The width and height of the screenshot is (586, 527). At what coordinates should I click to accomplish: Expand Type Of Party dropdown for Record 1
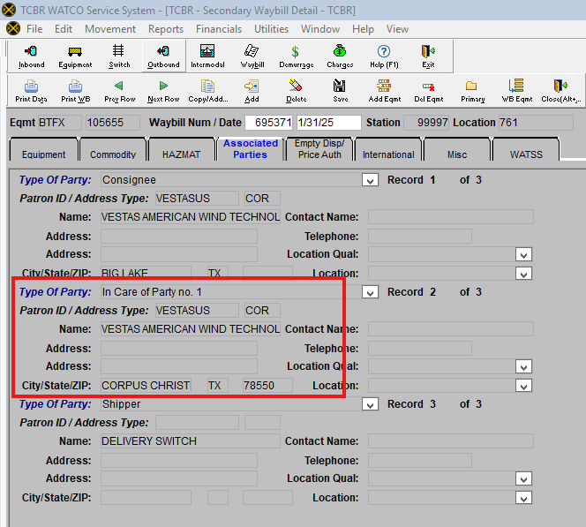click(370, 180)
